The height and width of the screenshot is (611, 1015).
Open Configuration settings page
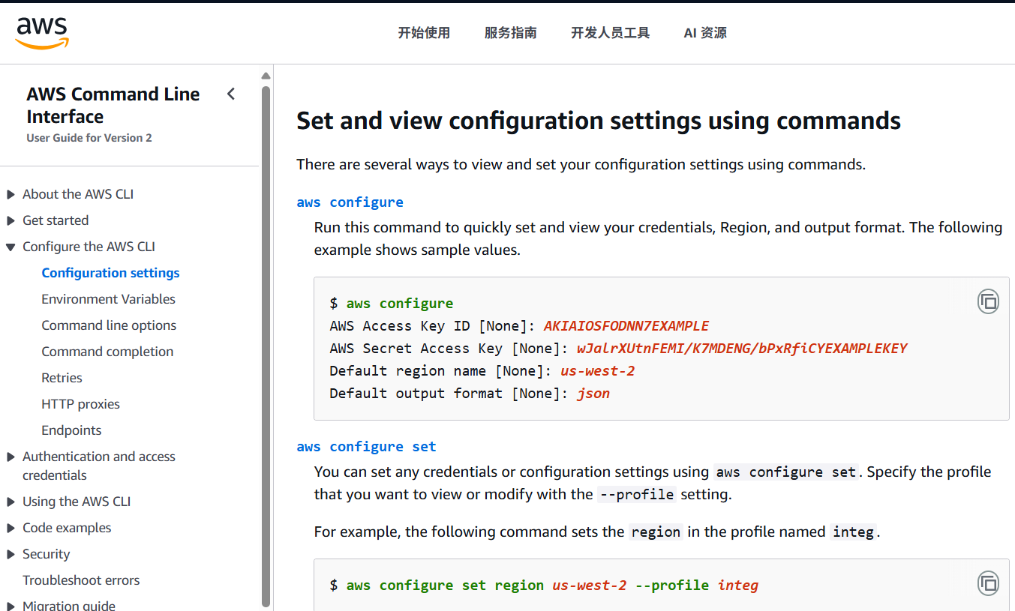coord(110,273)
